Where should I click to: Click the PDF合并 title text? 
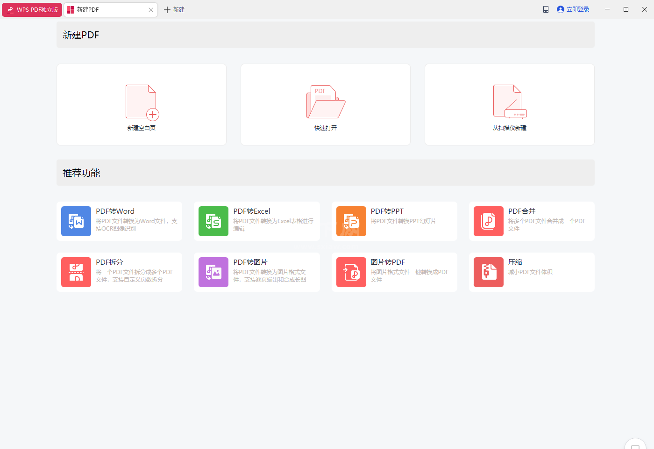coord(522,211)
